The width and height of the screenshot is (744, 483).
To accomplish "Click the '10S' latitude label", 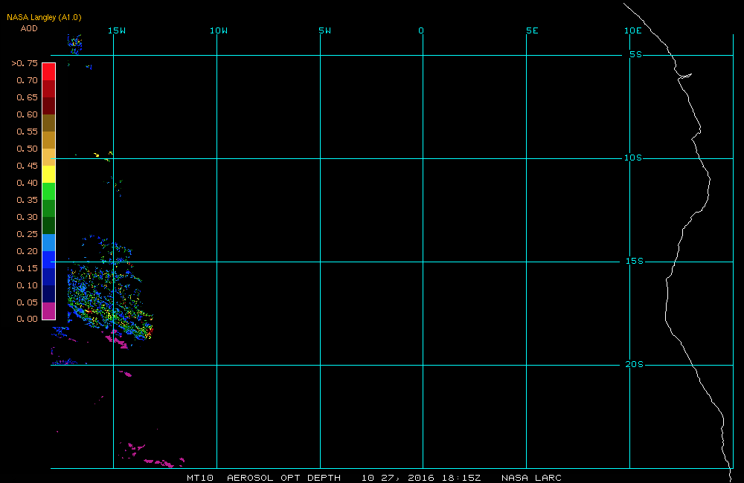I will pos(633,158).
